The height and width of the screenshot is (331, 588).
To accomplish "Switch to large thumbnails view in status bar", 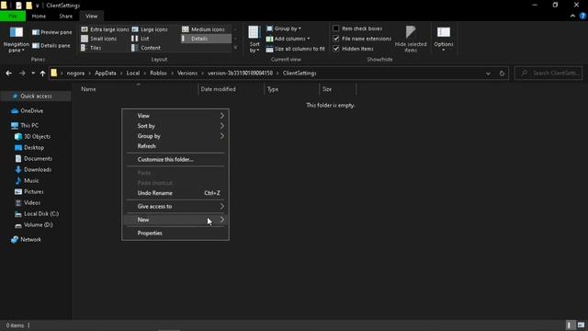I will point(581,325).
